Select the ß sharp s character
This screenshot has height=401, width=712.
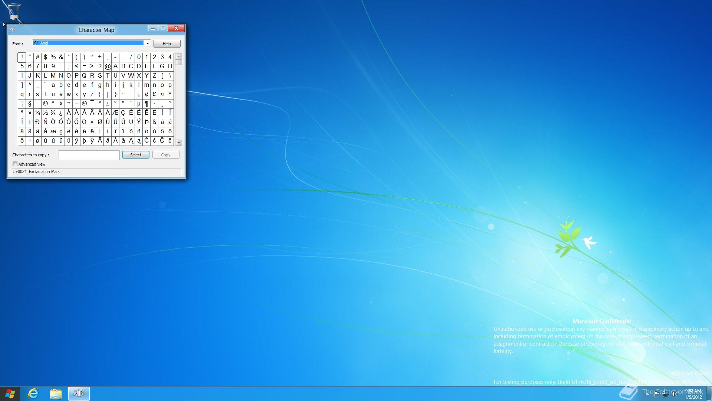click(154, 122)
